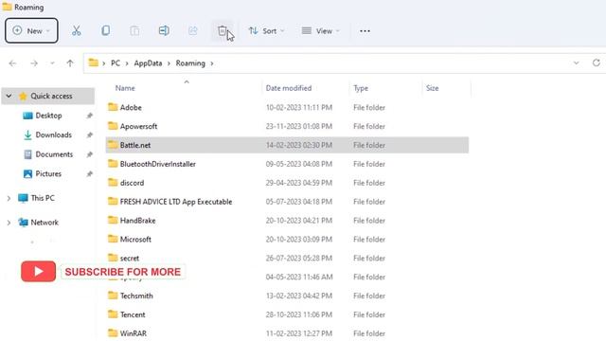Click the Tencent folder icon
The height and width of the screenshot is (341, 606).
pos(113,314)
